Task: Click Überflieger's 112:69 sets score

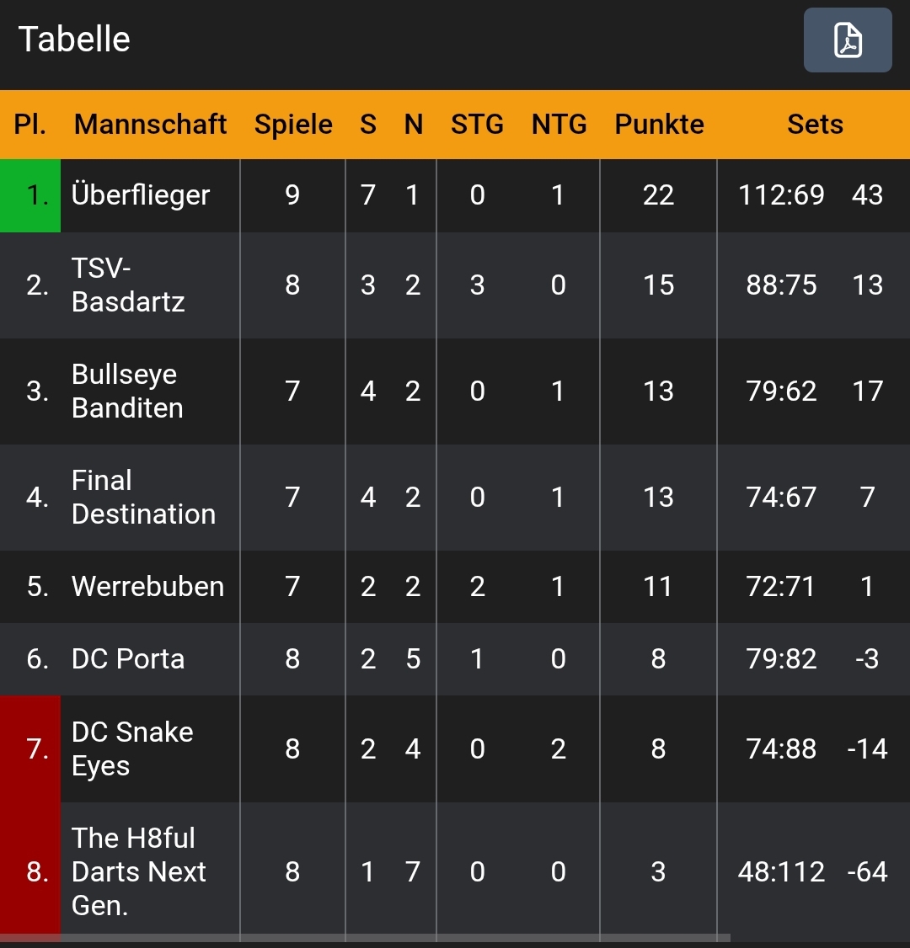Action: pyautogui.click(x=781, y=195)
